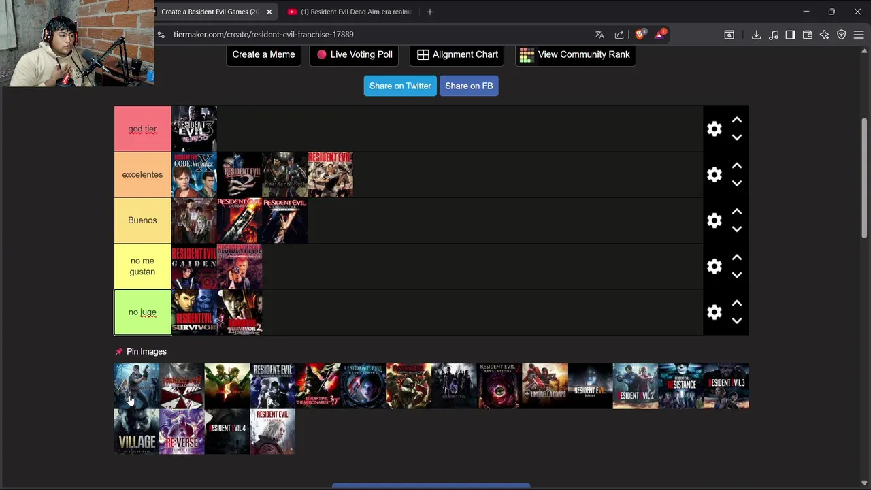Share on Twitter
Image resolution: width=871 pixels, height=490 pixels.
[400, 86]
